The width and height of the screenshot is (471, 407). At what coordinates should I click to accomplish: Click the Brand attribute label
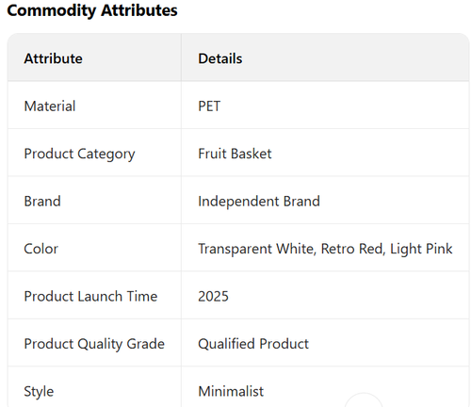42,201
